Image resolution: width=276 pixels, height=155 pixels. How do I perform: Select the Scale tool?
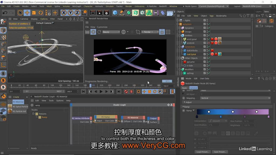coord(34,13)
